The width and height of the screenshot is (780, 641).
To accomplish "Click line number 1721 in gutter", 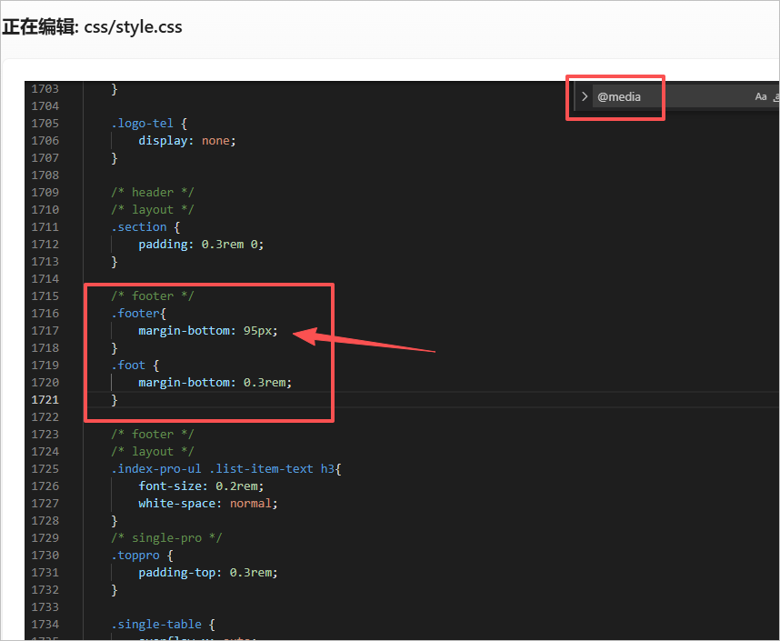I will pos(45,400).
